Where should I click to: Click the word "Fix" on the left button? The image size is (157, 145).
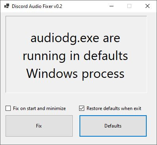tap(39, 126)
